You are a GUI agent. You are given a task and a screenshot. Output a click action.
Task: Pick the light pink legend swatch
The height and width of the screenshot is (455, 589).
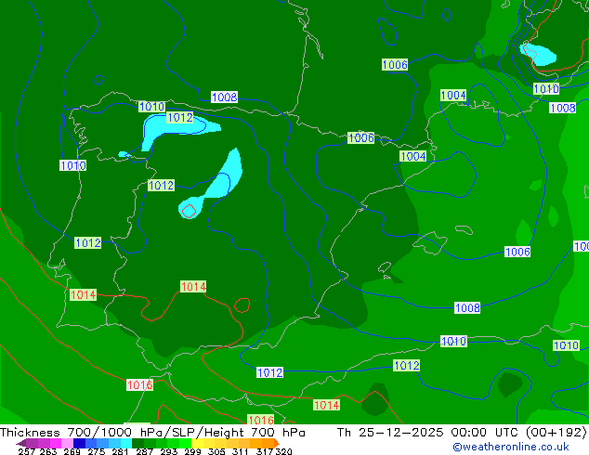pos(67,443)
